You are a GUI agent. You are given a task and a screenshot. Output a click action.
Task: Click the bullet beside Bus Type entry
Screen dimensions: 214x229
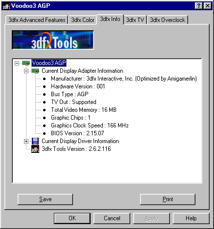(45, 94)
